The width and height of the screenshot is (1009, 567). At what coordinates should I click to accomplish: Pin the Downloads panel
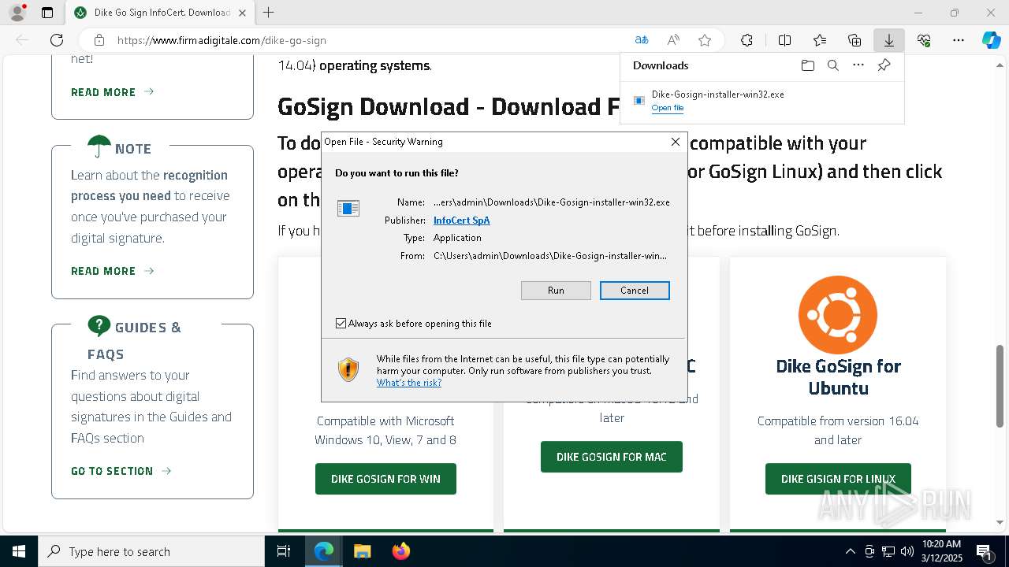pos(884,65)
